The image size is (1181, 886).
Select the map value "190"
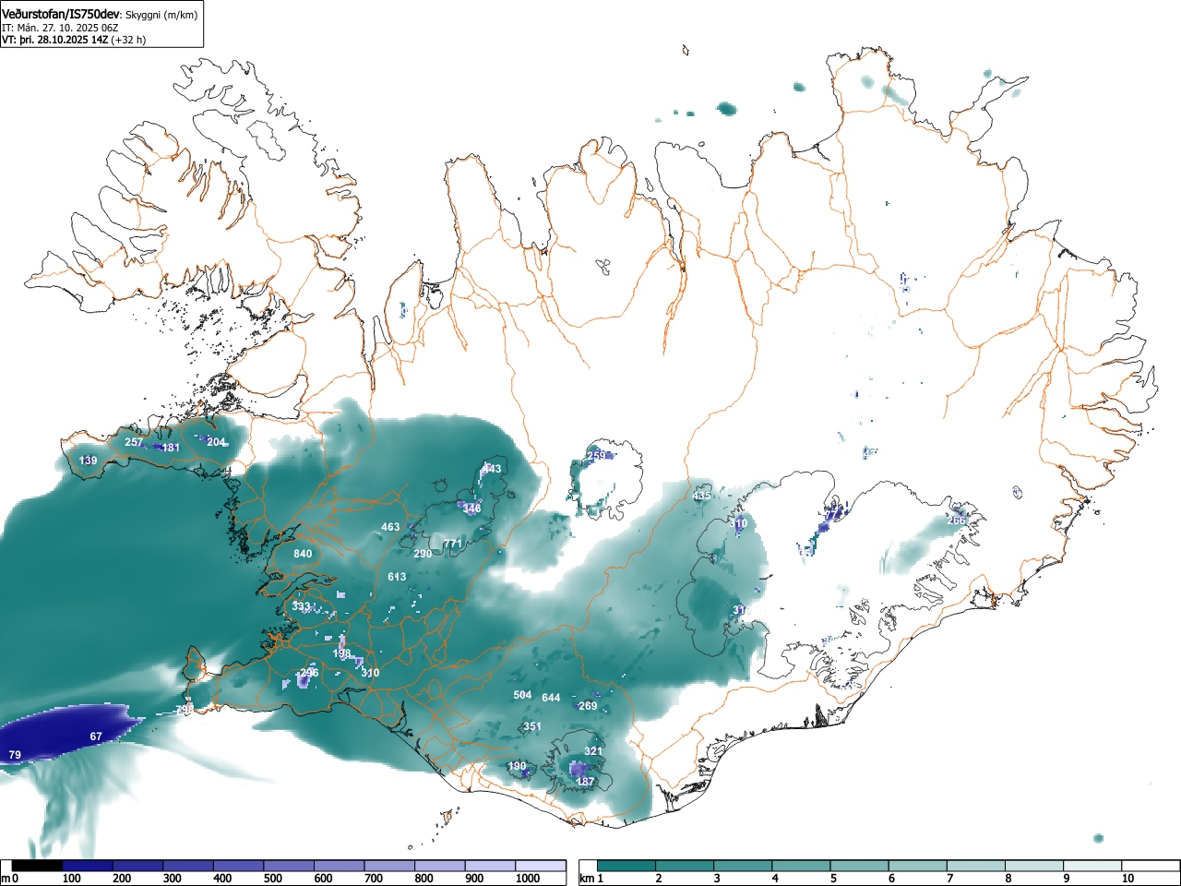tap(517, 766)
